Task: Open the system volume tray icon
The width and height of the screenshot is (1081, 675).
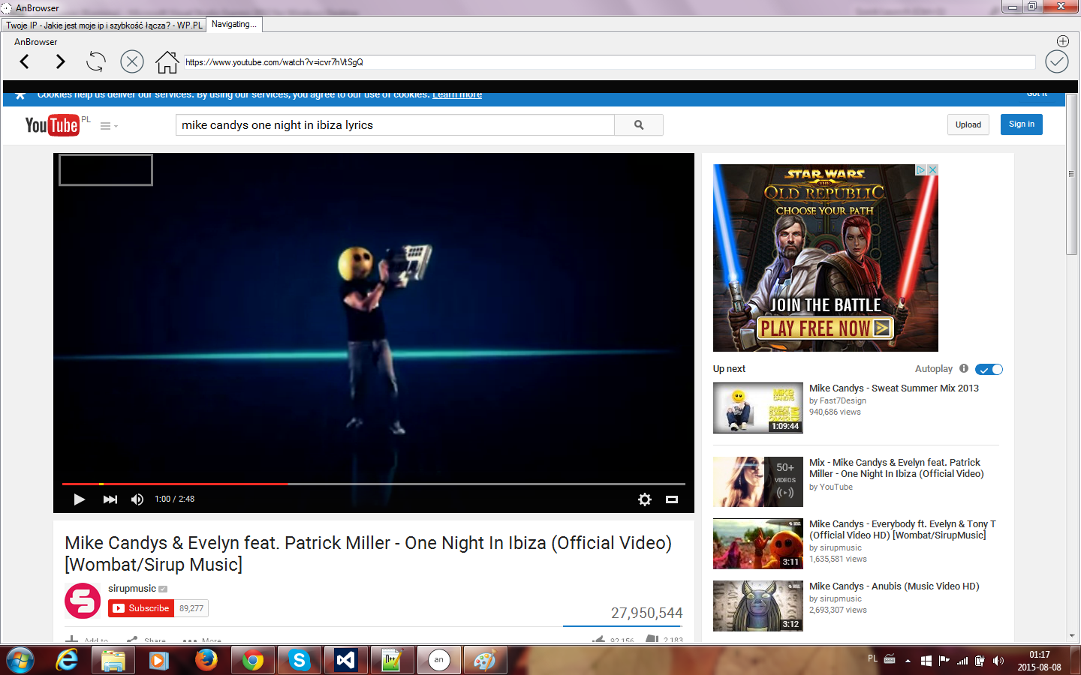Action: click(x=998, y=661)
